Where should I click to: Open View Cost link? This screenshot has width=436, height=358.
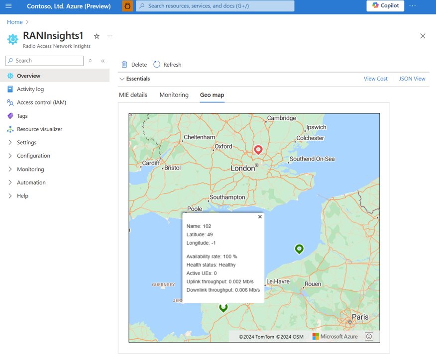tap(375, 79)
